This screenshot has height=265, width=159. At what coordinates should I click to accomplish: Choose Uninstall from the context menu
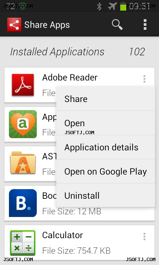pyautogui.click(x=106, y=195)
